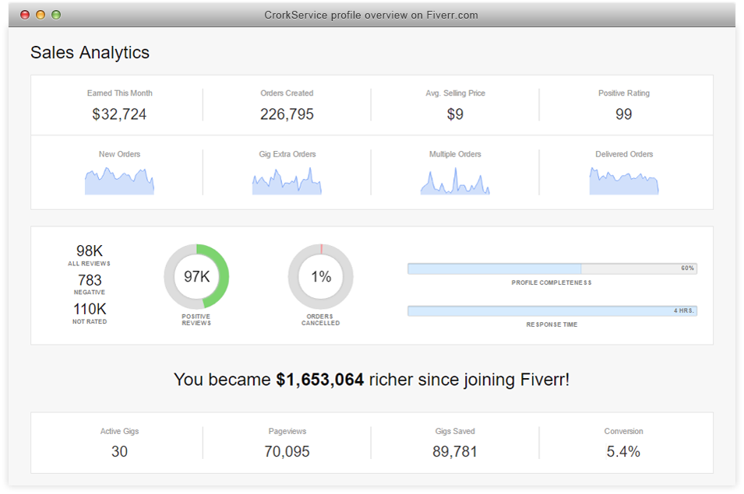
Task: Click the Multiple Orders sparkline chart
Action: click(x=455, y=184)
